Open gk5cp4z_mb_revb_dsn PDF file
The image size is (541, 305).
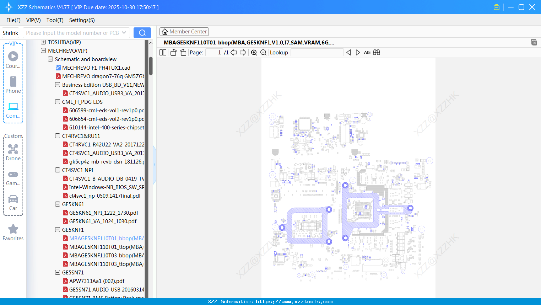point(103,162)
